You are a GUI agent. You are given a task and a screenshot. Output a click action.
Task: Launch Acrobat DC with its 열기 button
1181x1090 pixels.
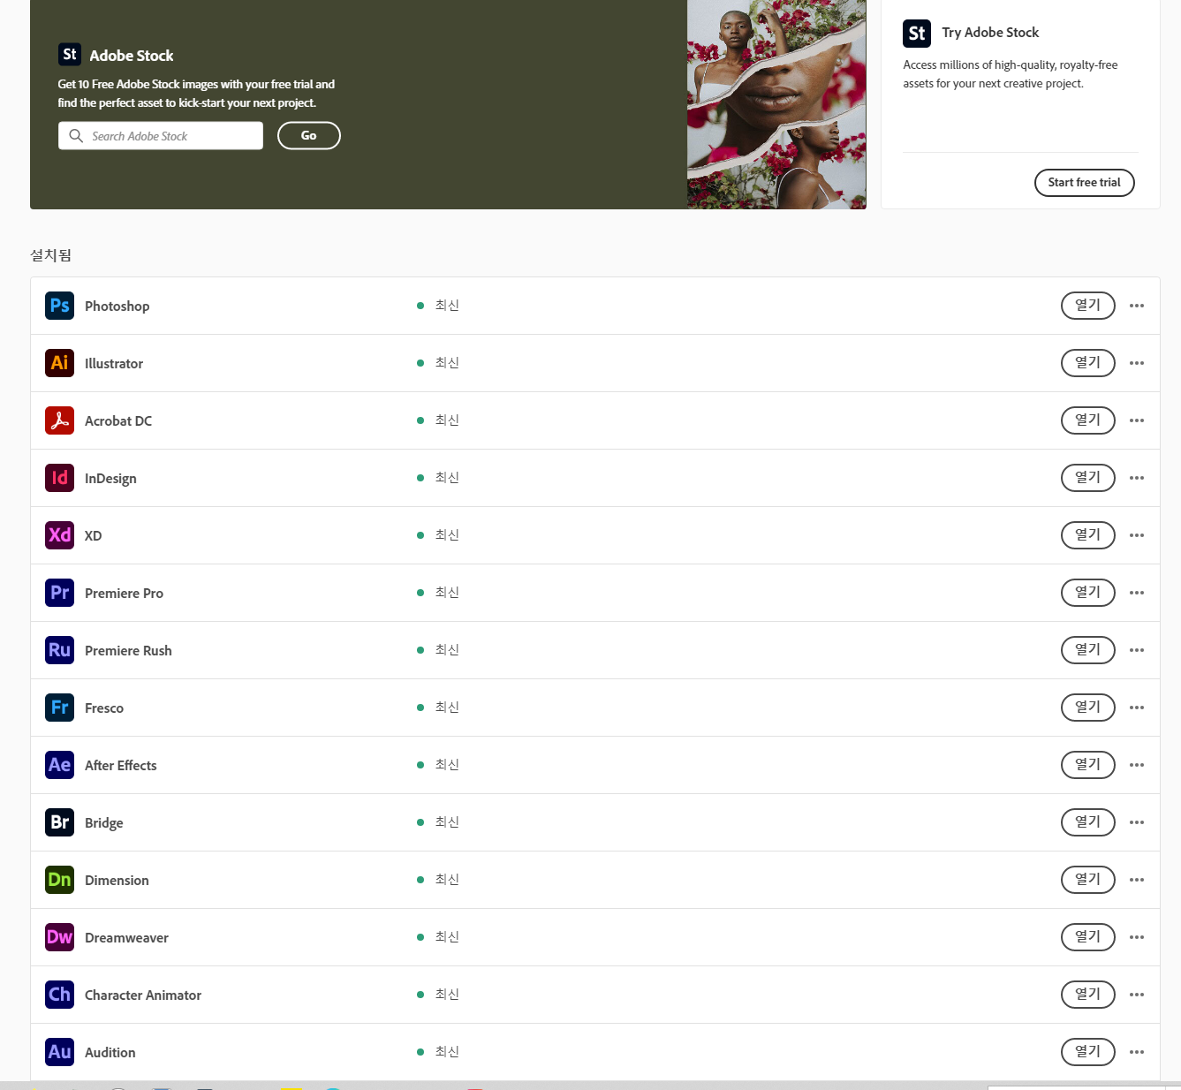(x=1088, y=420)
